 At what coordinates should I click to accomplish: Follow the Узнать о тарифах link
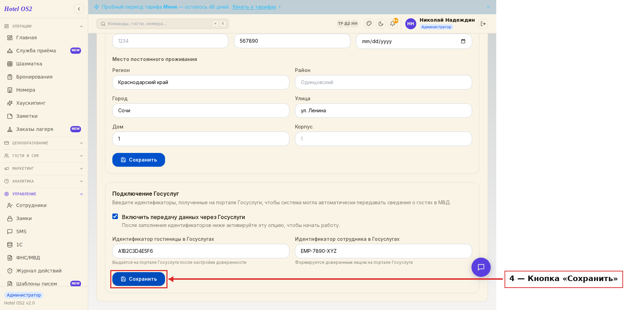(254, 7)
